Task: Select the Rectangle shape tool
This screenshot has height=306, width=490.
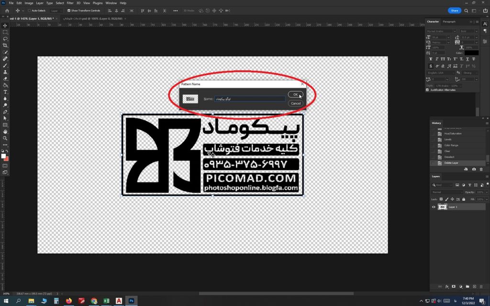Action: point(5,125)
